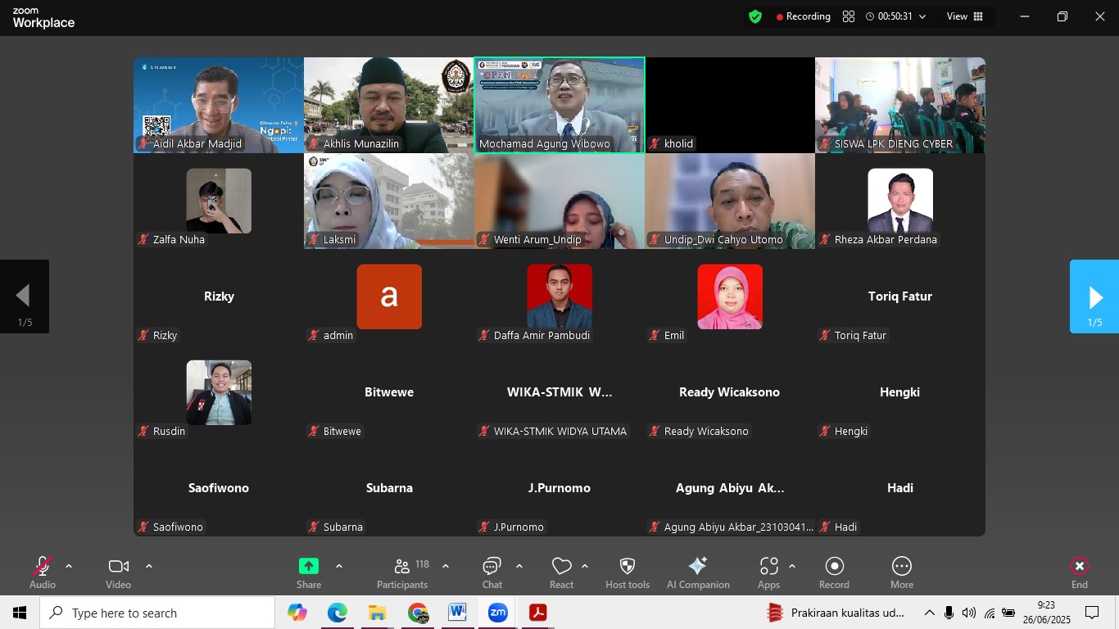The image size is (1119, 629).
Task: Open the More options ellipsis icon
Action: [901, 567]
